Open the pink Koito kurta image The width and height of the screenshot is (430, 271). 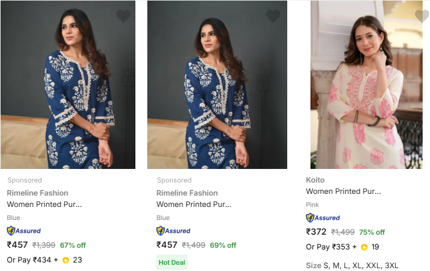pos(366,85)
